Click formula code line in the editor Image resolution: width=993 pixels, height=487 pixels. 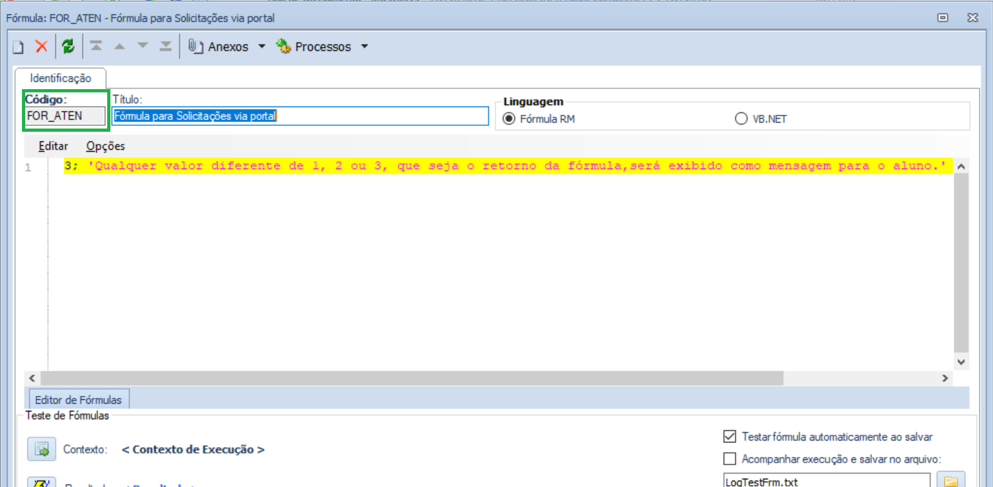coord(508,167)
